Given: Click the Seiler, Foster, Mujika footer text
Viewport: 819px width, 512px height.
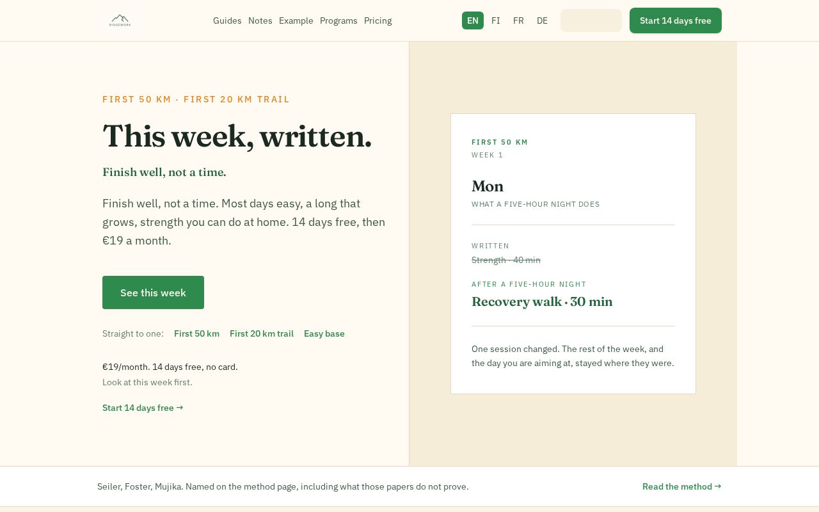Looking at the screenshot, I should [283, 486].
